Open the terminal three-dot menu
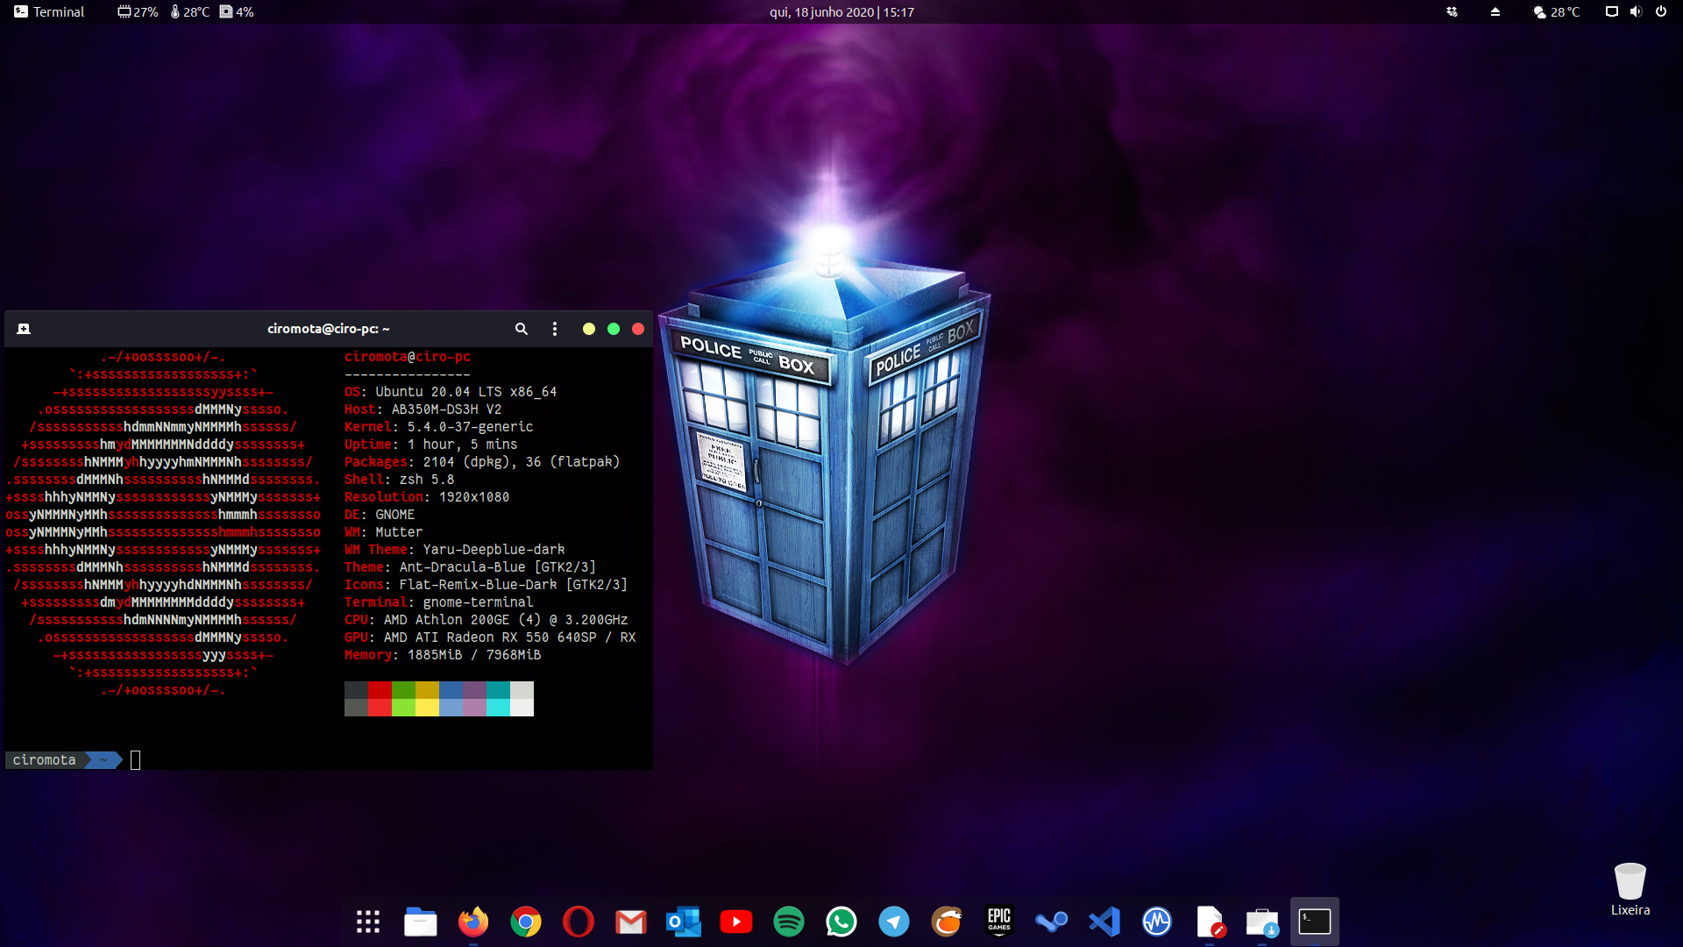Image resolution: width=1683 pixels, height=947 pixels. [554, 329]
